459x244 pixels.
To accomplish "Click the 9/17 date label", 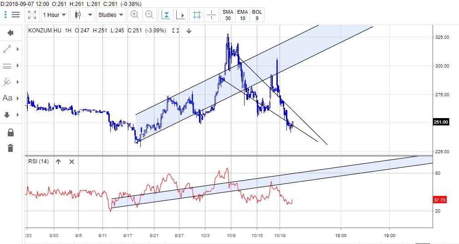I will point(128,235).
